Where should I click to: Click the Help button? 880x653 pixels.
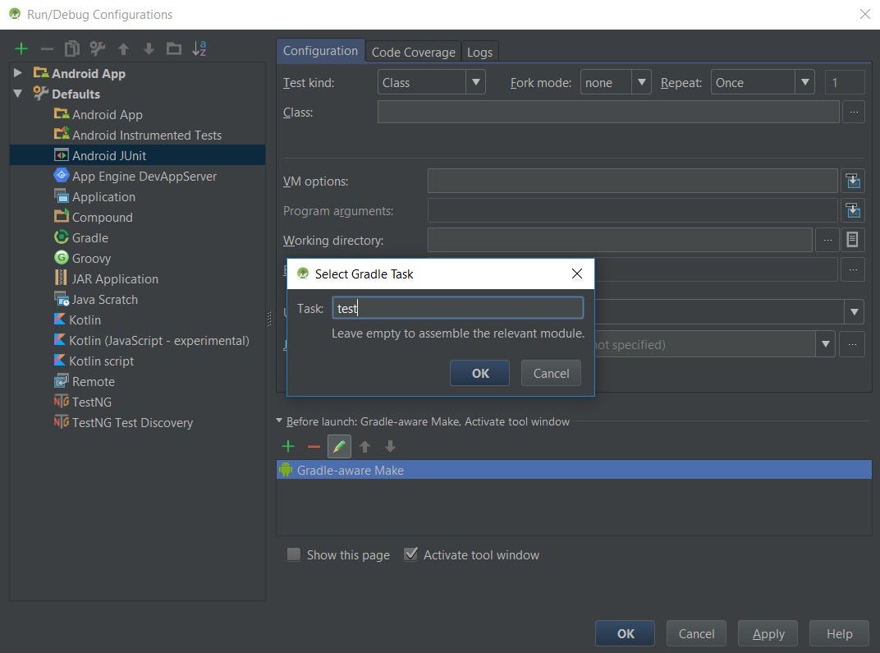[840, 634]
